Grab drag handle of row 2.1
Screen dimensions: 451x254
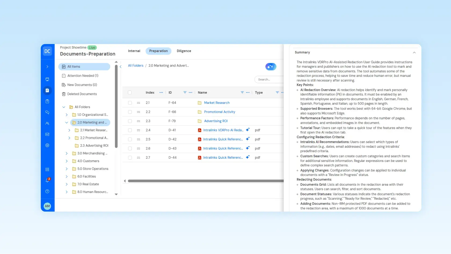point(139,103)
